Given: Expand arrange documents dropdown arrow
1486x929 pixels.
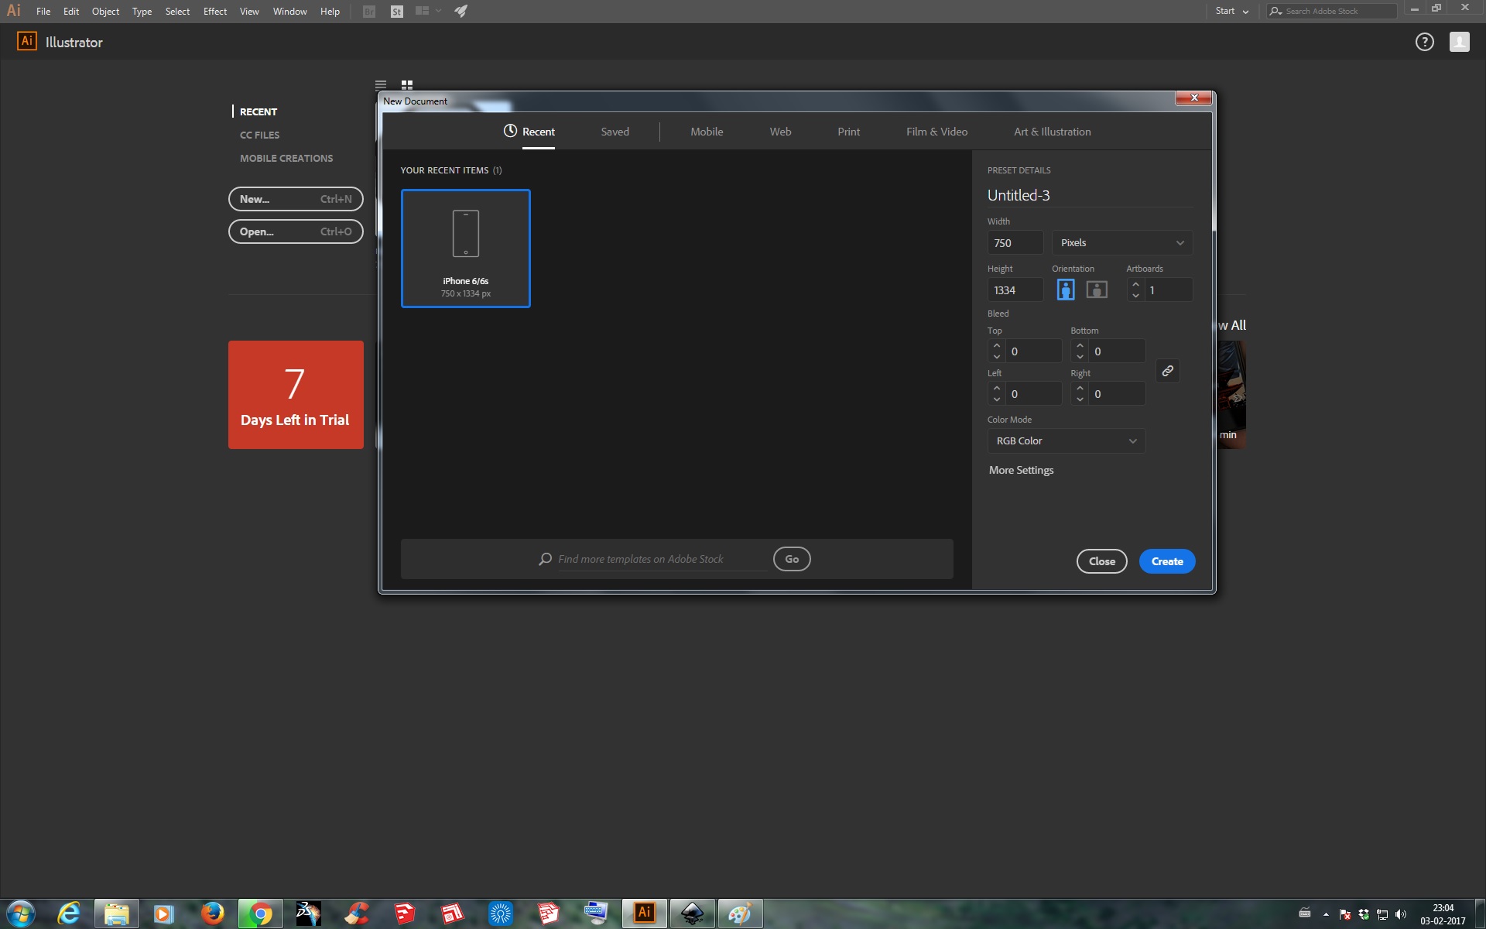Looking at the screenshot, I should (438, 11).
